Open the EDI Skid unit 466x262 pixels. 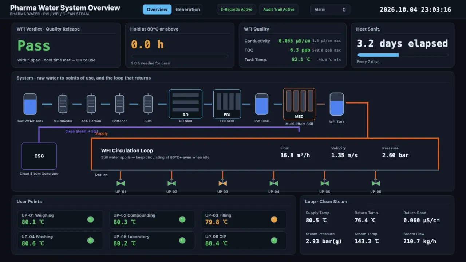click(x=227, y=104)
